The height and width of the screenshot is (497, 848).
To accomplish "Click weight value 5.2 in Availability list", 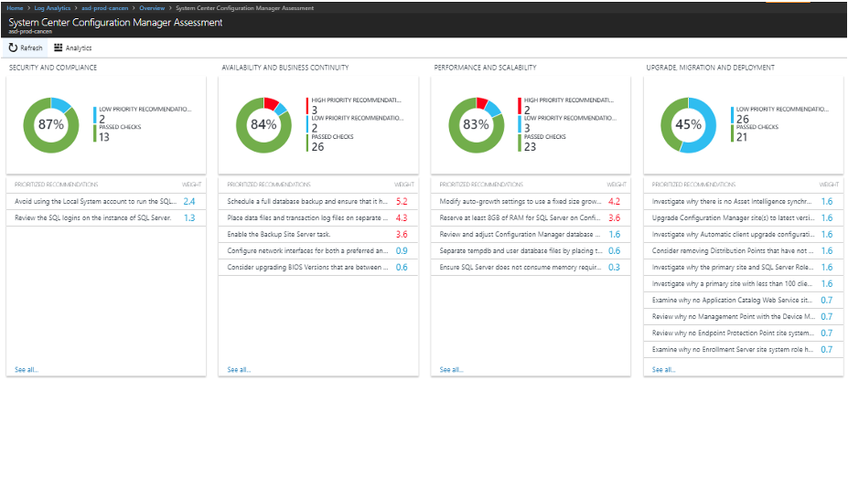I will (x=402, y=202).
